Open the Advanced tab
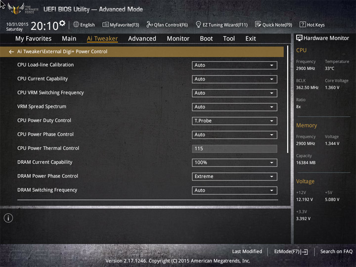 click(142, 39)
